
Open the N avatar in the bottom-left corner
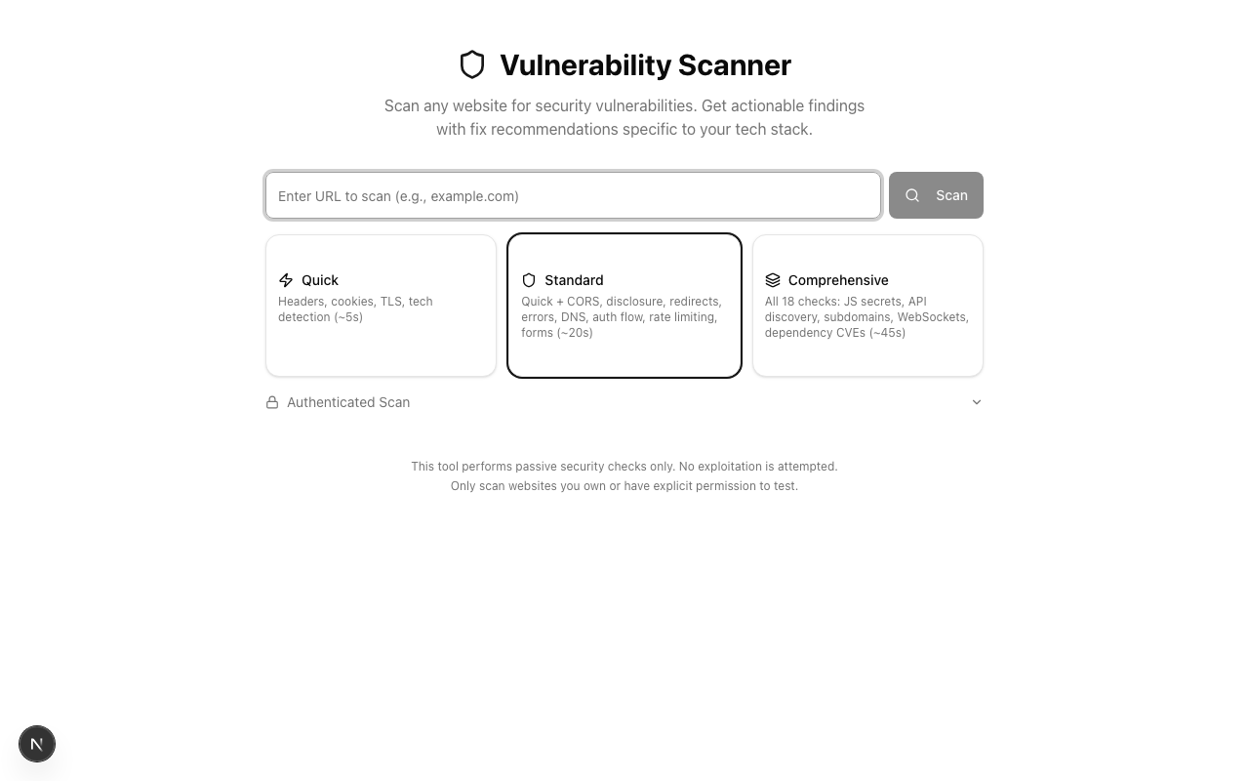coord(37,744)
